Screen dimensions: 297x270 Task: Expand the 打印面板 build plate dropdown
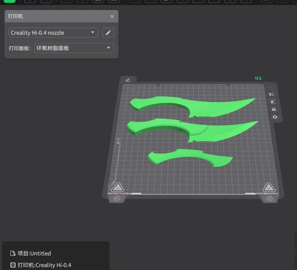tap(74, 48)
